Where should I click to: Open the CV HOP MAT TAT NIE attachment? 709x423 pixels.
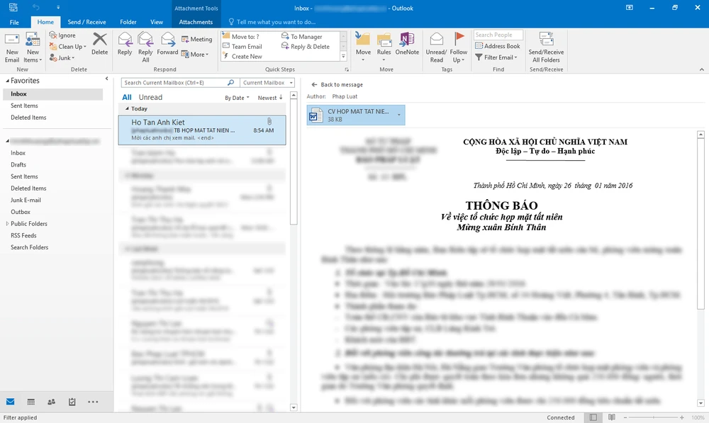point(351,114)
